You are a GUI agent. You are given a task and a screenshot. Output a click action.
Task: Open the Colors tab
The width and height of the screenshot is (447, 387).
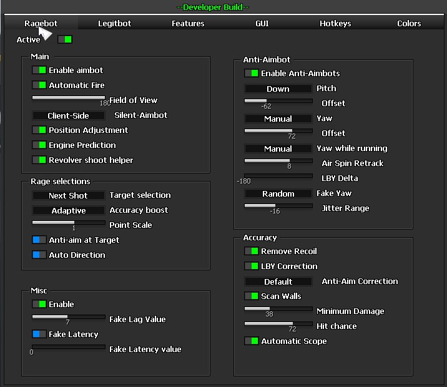coord(409,24)
